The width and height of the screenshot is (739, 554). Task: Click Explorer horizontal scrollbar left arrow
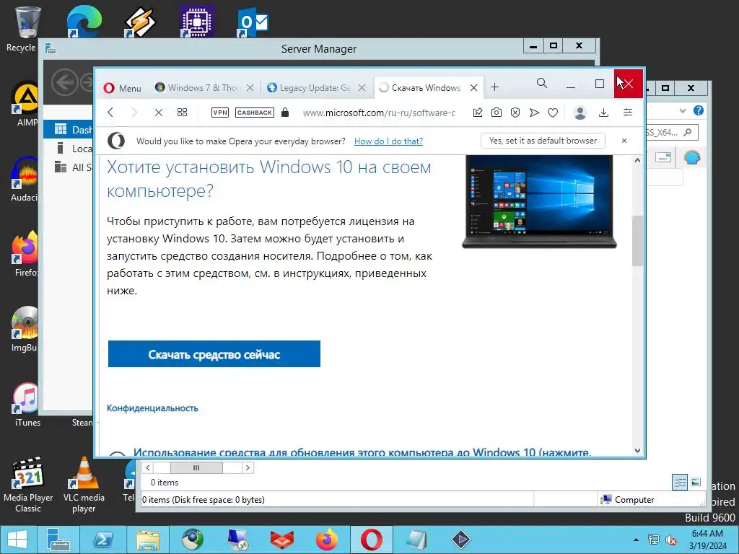click(x=147, y=467)
